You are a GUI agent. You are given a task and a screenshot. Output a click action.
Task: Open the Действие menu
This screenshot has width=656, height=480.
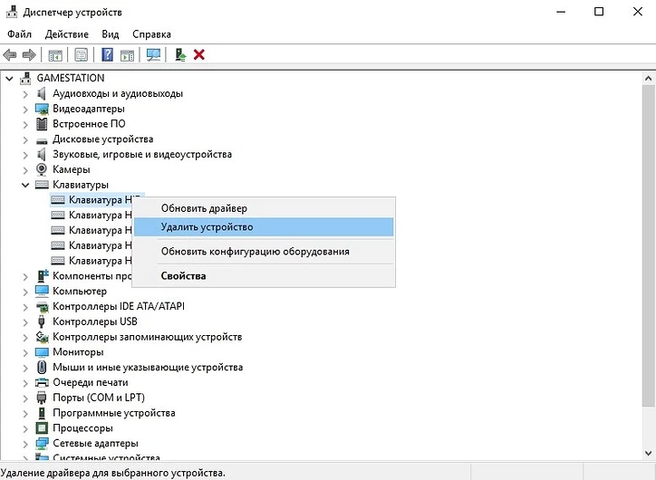point(66,34)
